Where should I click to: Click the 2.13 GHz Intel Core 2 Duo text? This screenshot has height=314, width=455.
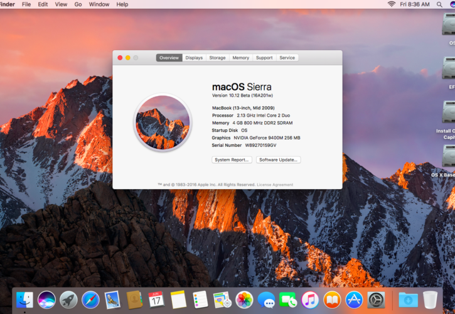pyautogui.click(x=264, y=116)
